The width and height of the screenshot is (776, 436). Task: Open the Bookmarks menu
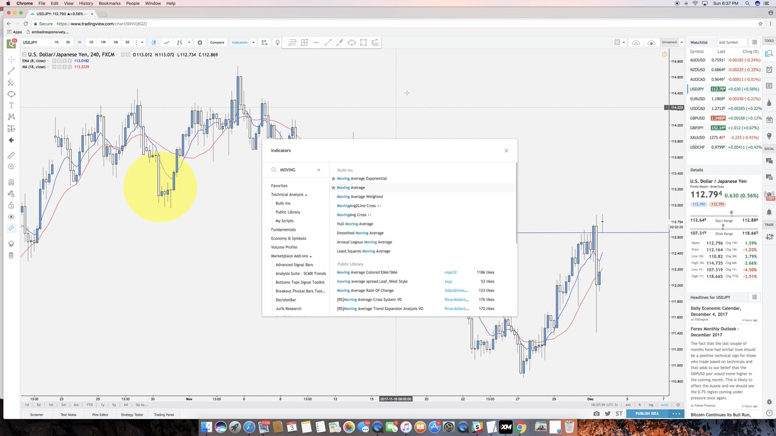point(110,4)
